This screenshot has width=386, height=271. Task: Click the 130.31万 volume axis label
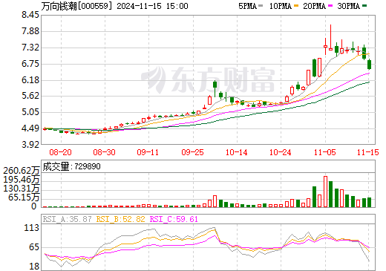point(22,189)
